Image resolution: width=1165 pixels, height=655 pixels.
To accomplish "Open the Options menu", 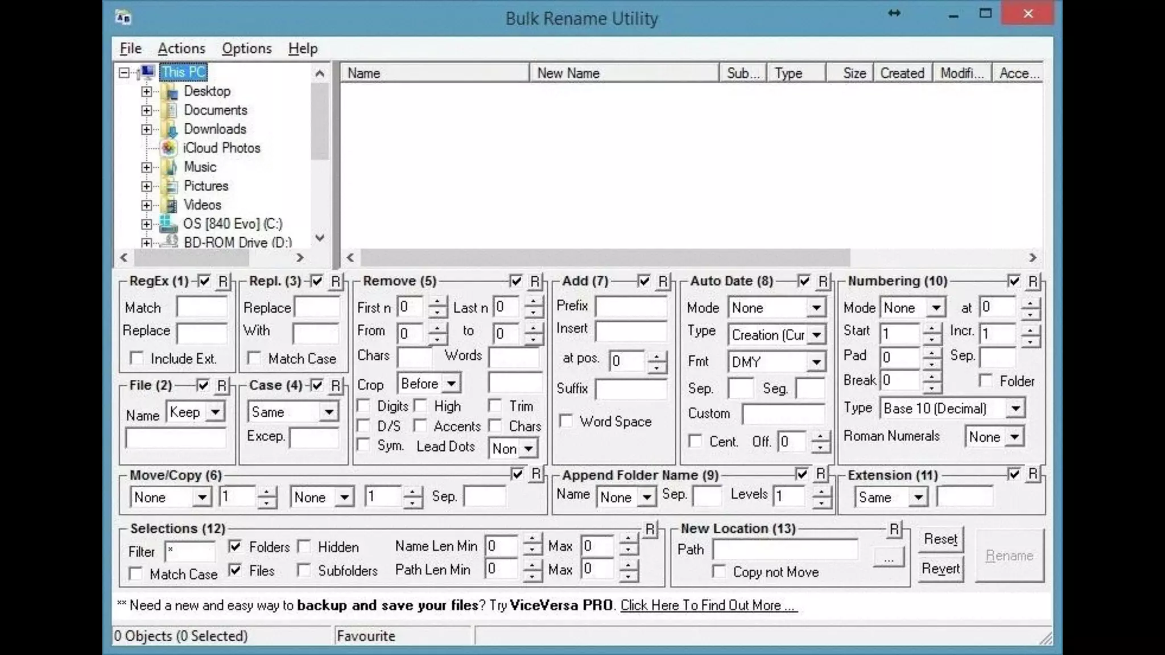I will coord(246,48).
